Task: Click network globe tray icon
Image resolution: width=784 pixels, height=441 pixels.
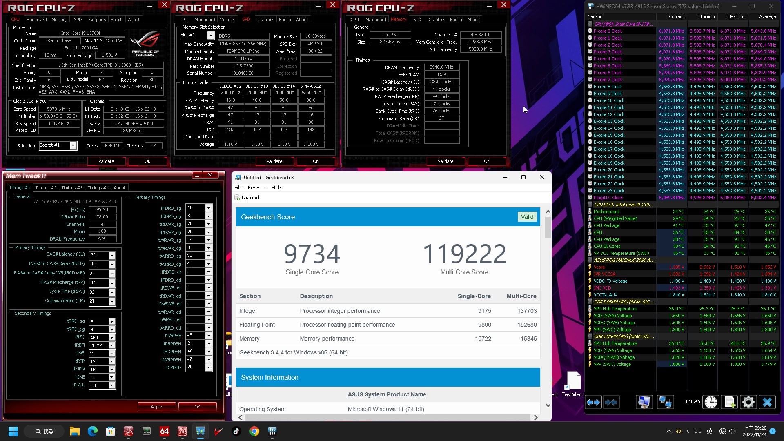Action: [722, 431]
